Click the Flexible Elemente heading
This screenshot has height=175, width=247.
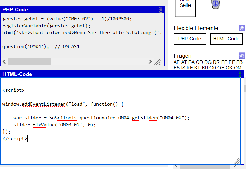pyautogui.click(x=196, y=28)
